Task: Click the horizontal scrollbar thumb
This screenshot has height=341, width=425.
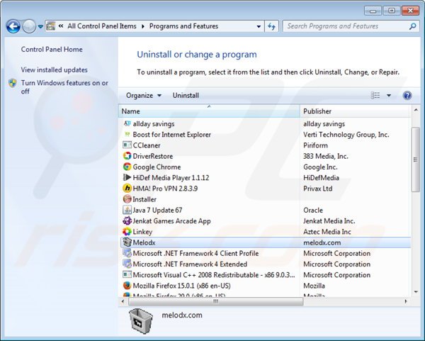Action: [216, 301]
